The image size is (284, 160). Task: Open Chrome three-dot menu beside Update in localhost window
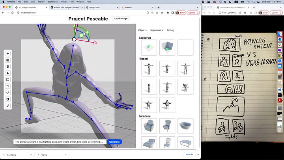[x=198, y=13]
